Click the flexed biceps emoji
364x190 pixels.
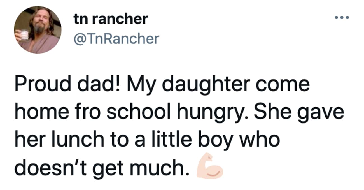point(210,169)
